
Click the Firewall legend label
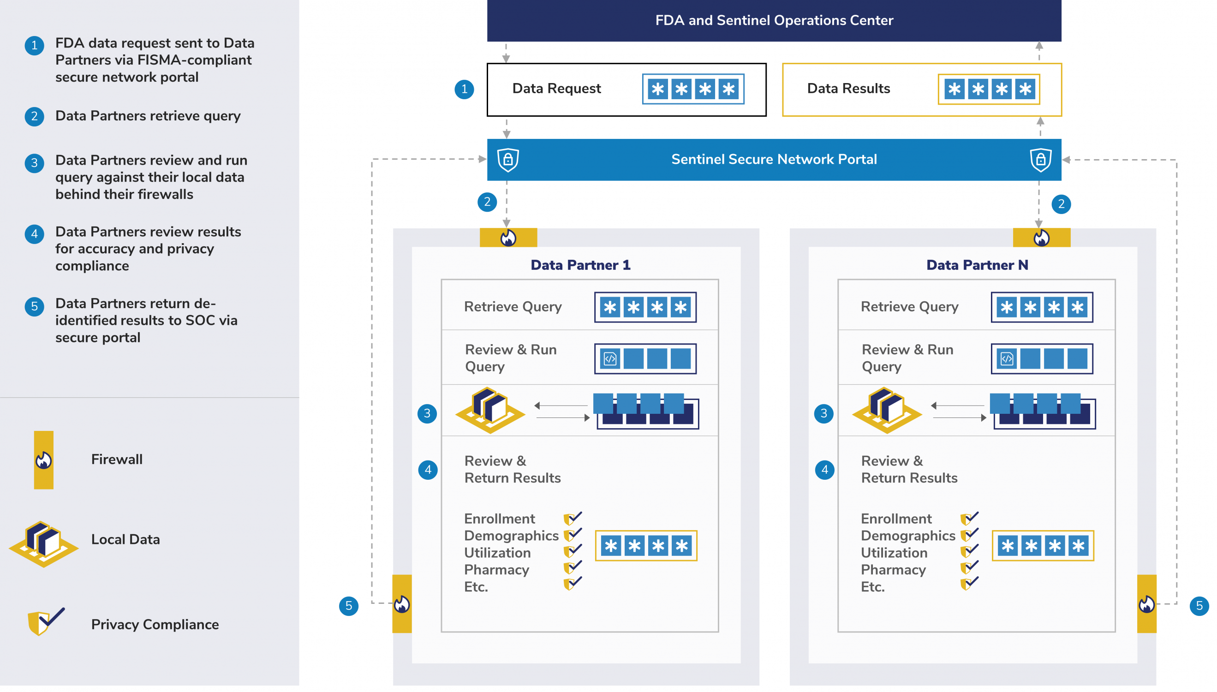(x=116, y=459)
